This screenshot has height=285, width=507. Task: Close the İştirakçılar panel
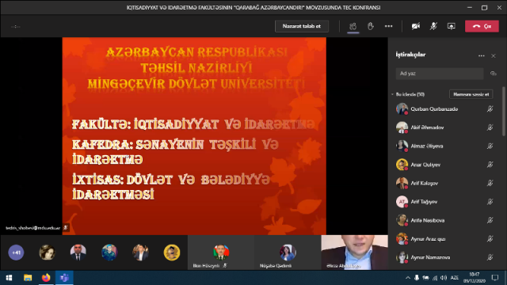tap(494, 56)
